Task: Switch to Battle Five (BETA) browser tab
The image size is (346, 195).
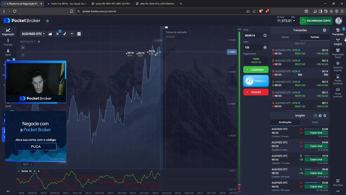Action: point(66,4)
